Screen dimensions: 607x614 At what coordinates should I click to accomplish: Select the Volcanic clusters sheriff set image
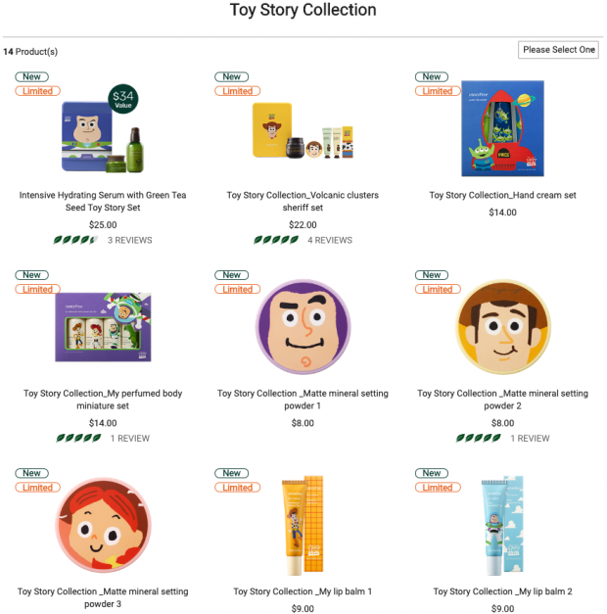tap(303, 130)
